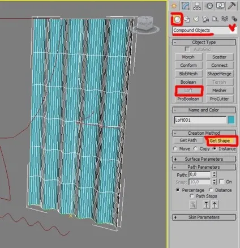The image size is (240, 248).
Task: Select the Cameras category icon
Action: click(205, 19)
